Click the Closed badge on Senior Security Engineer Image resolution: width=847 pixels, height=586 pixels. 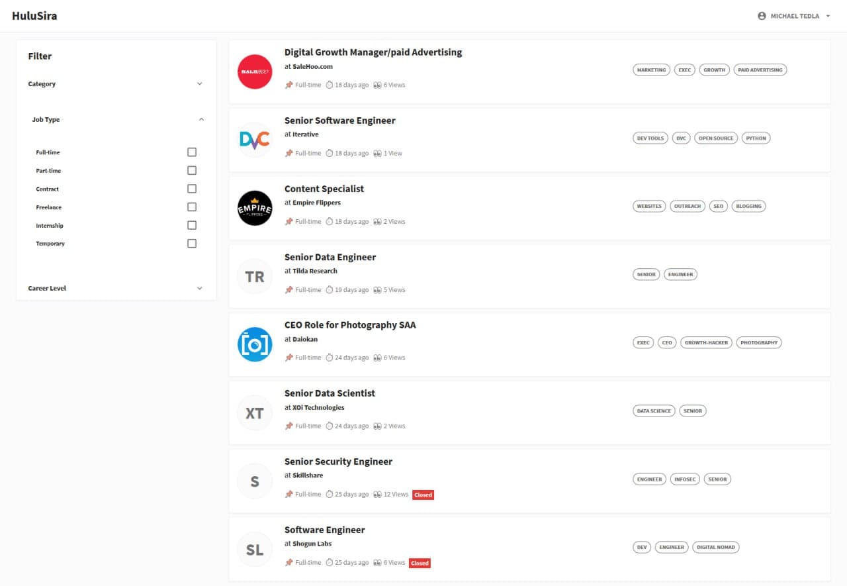(423, 495)
